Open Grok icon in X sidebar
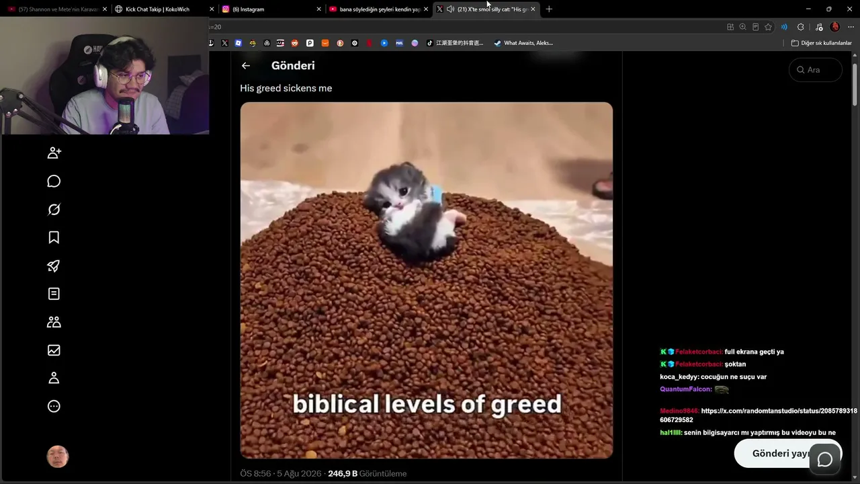 click(54, 210)
